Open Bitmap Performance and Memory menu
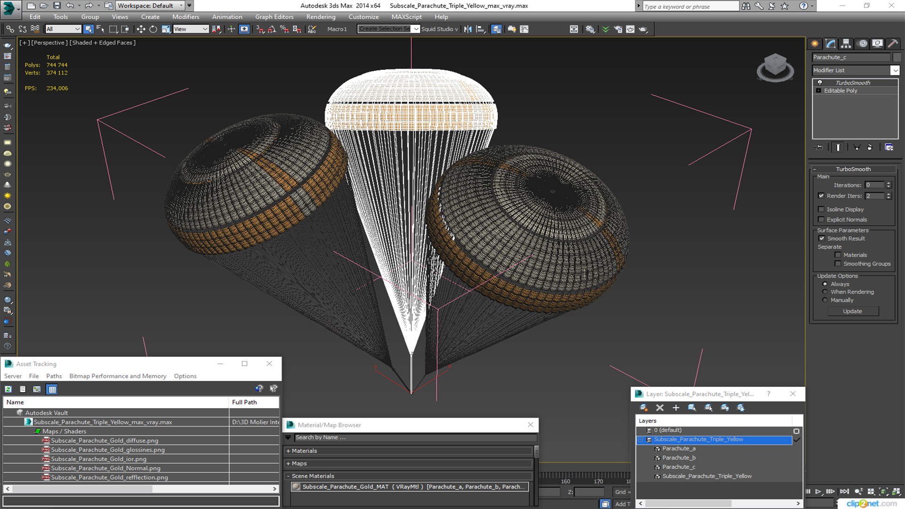 (x=118, y=376)
